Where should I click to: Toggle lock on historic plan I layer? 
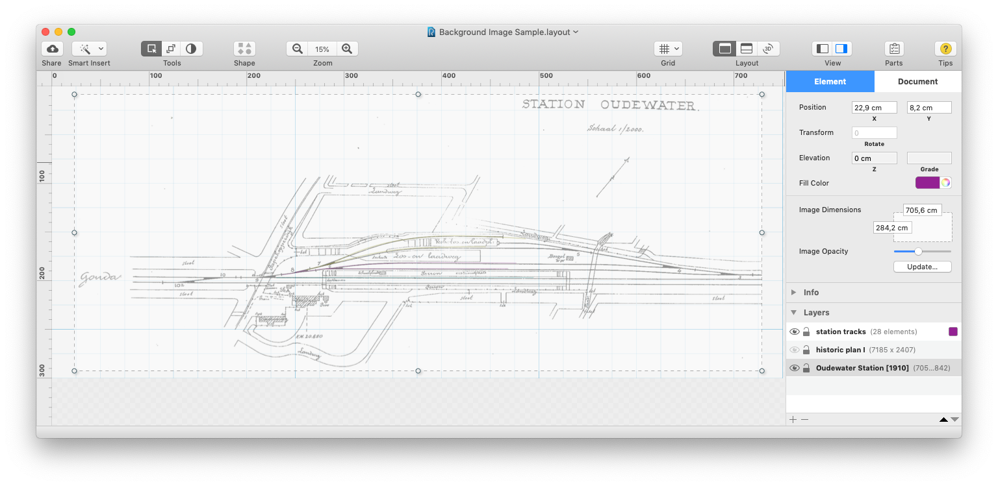[x=806, y=350]
